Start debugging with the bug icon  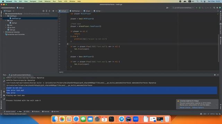click(200, 8)
